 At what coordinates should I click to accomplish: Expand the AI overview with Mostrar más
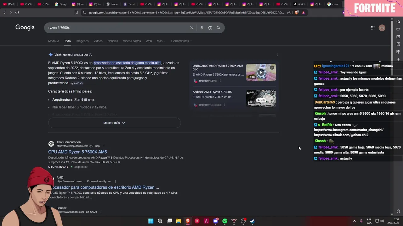tap(114, 123)
